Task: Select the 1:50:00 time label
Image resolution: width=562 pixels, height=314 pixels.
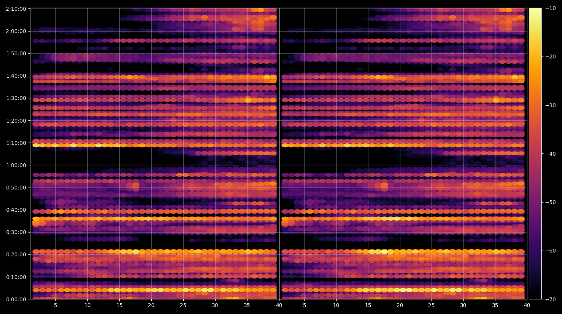Action: point(16,53)
